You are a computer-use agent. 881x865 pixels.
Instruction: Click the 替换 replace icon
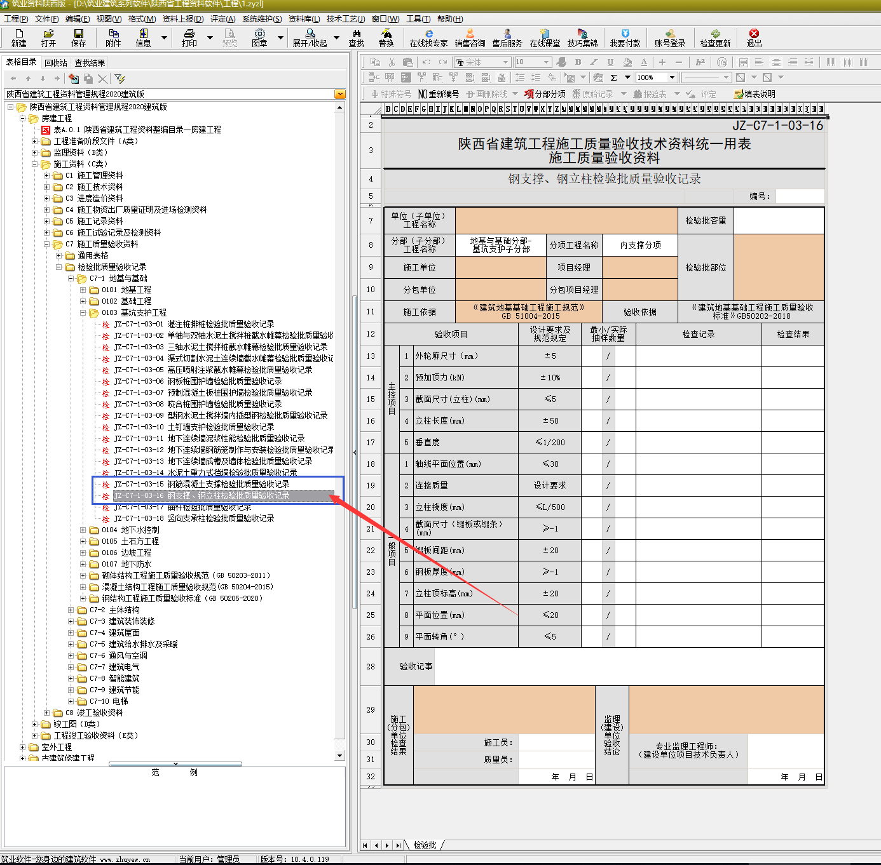(386, 37)
